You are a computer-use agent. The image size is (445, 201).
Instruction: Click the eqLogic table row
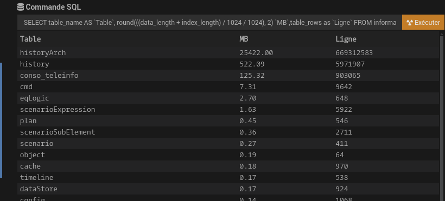228,98
